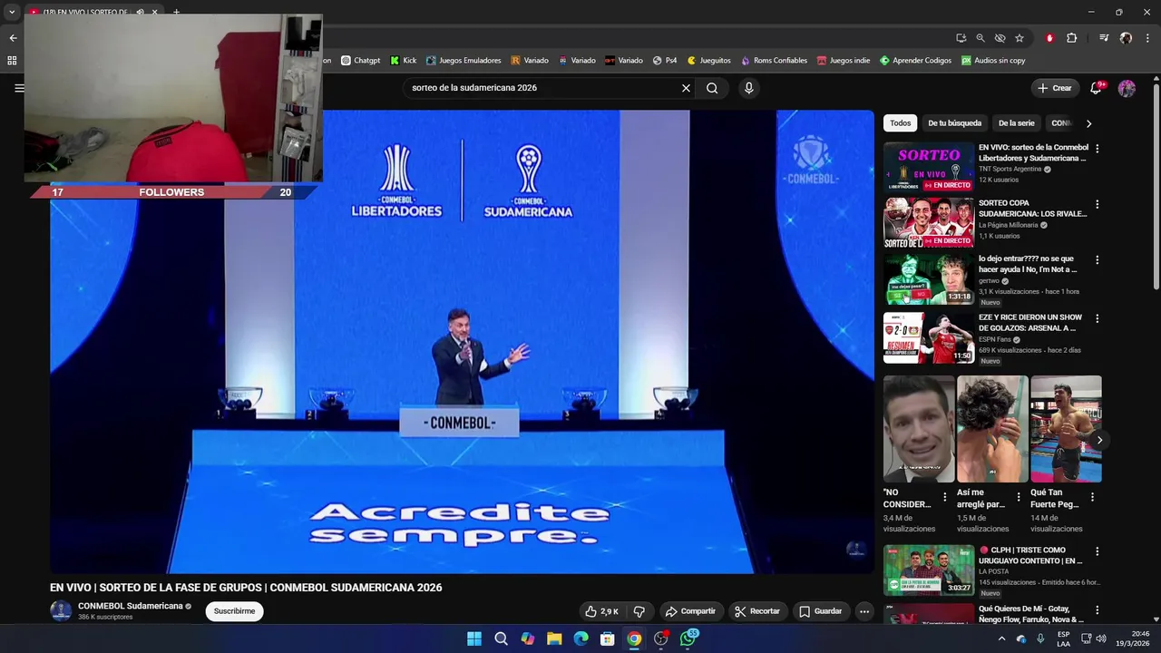The width and height of the screenshot is (1161, 653).
Task: Dislike the video with thumbs down
Action: [639, 611]
